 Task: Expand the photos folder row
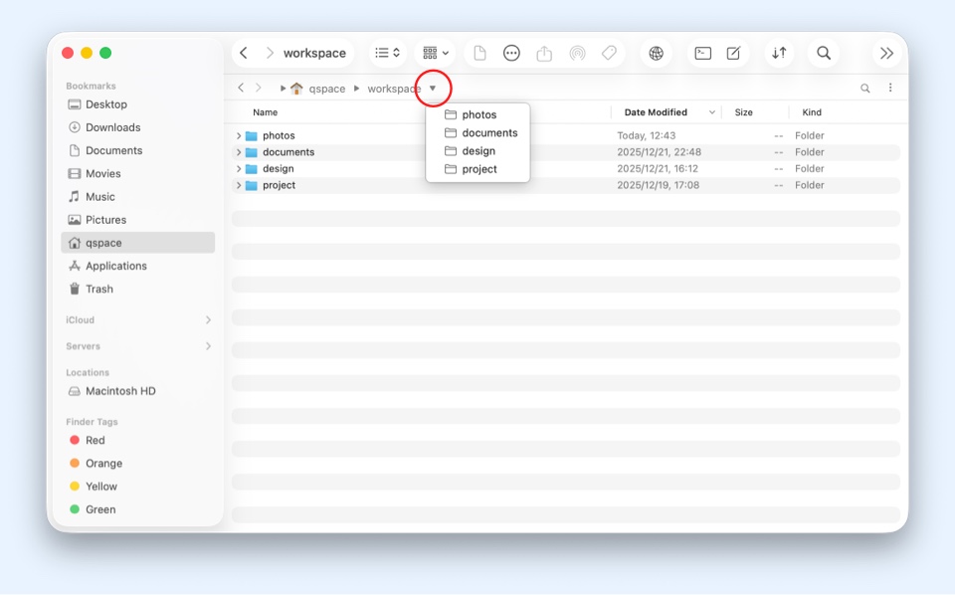(239, 135)
